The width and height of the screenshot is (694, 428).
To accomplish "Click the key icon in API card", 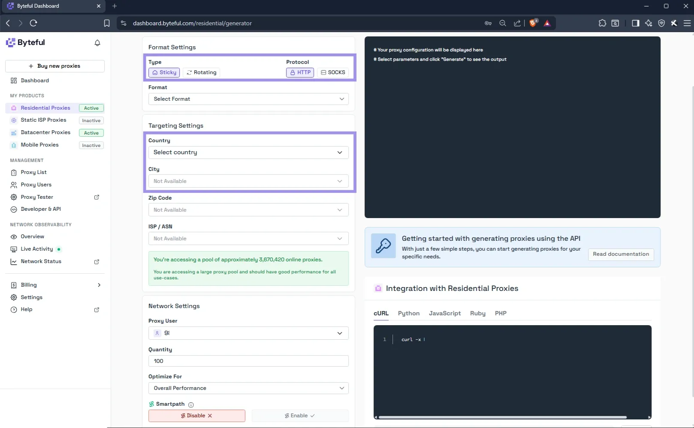I will tap(383, 246).
